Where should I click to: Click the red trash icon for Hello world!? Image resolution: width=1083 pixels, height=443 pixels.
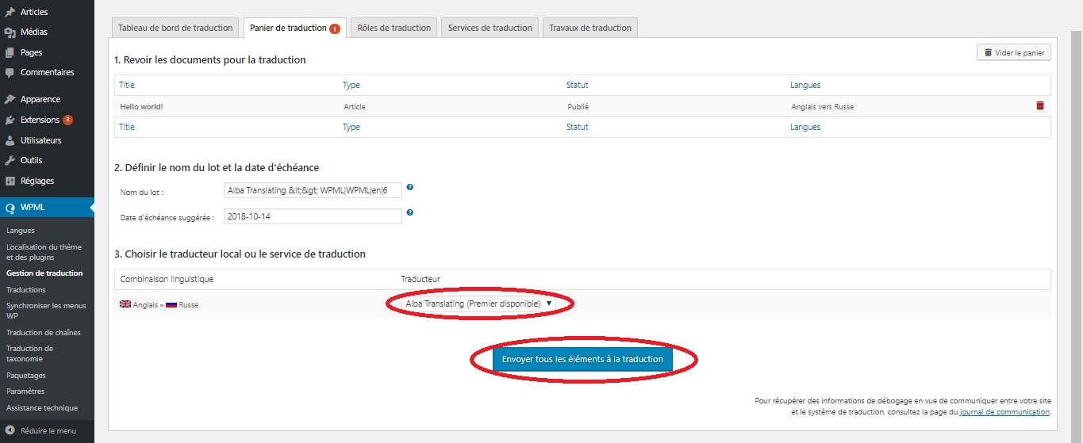click(1039, 106)
